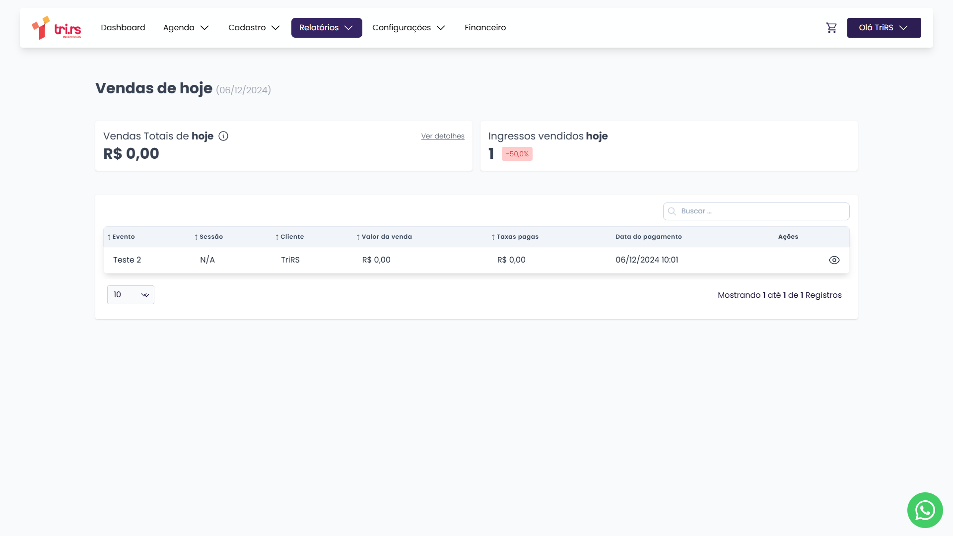Open the shopping cart icon
953x536 pixels.
click(x=831, y=28)
